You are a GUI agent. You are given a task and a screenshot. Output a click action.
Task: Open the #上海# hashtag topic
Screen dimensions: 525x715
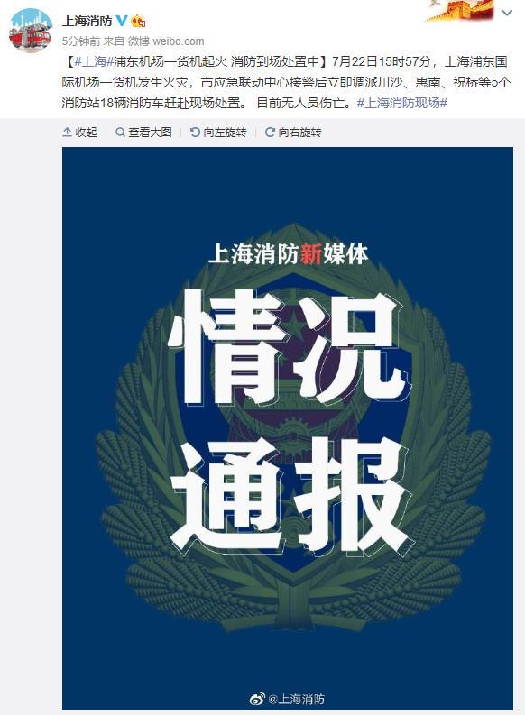94,61
